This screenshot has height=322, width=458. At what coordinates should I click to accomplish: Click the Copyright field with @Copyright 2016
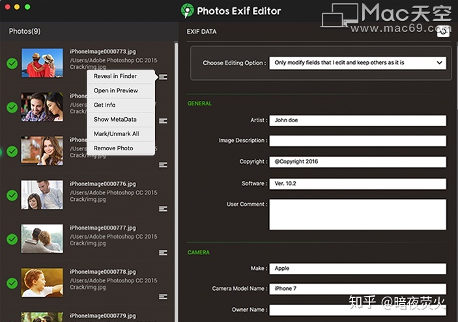[358, 162]
